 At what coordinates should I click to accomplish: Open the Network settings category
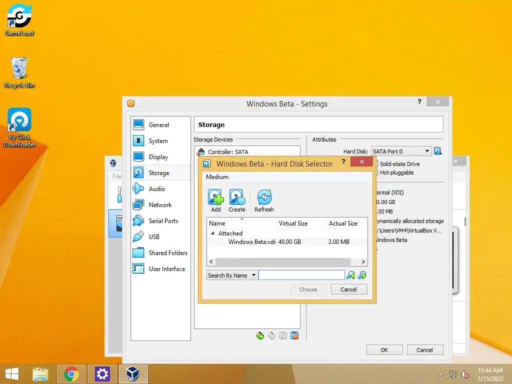coord(160,204)
